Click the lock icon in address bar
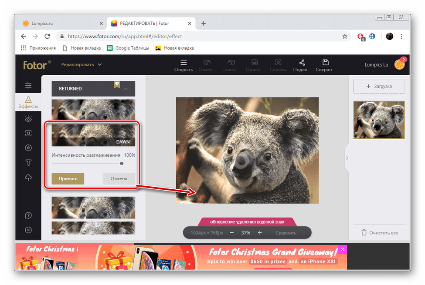 point(62,36)
